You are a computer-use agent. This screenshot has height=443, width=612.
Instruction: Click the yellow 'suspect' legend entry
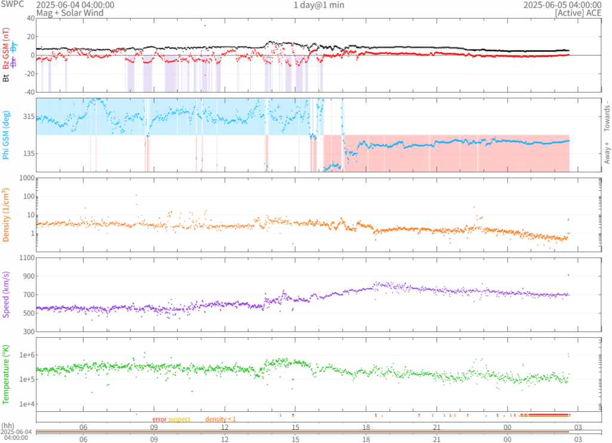(179, 419)
